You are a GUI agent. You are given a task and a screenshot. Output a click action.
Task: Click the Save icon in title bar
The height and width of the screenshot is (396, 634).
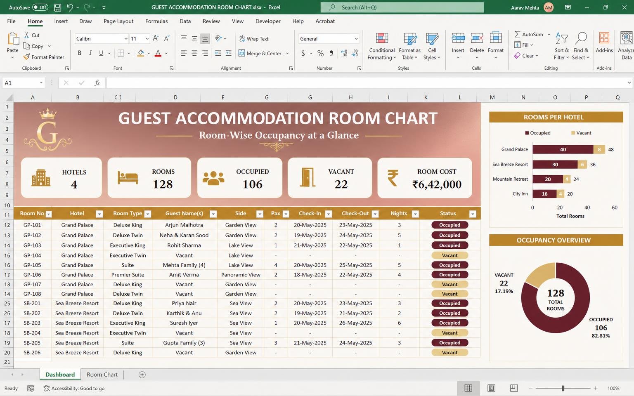tap(58, 7)
